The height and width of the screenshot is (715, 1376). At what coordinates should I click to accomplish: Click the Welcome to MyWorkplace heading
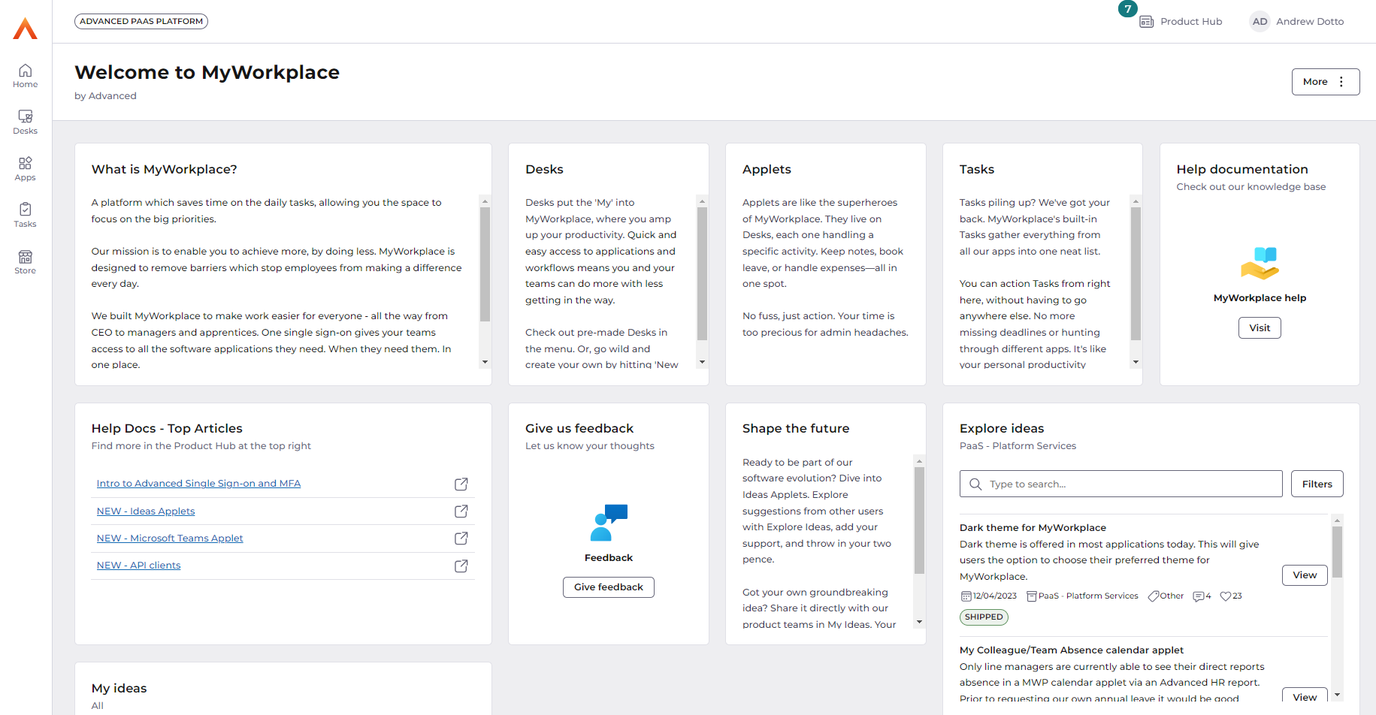207,72
